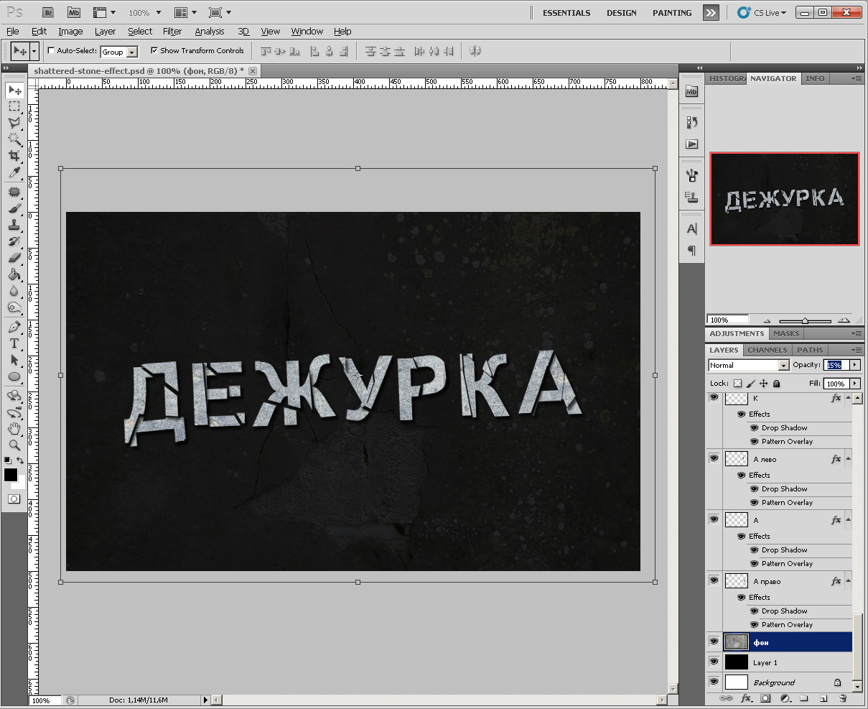Select the Magic Wand tool
Screen dimensions: 868x709
click(x=14, y=139)
